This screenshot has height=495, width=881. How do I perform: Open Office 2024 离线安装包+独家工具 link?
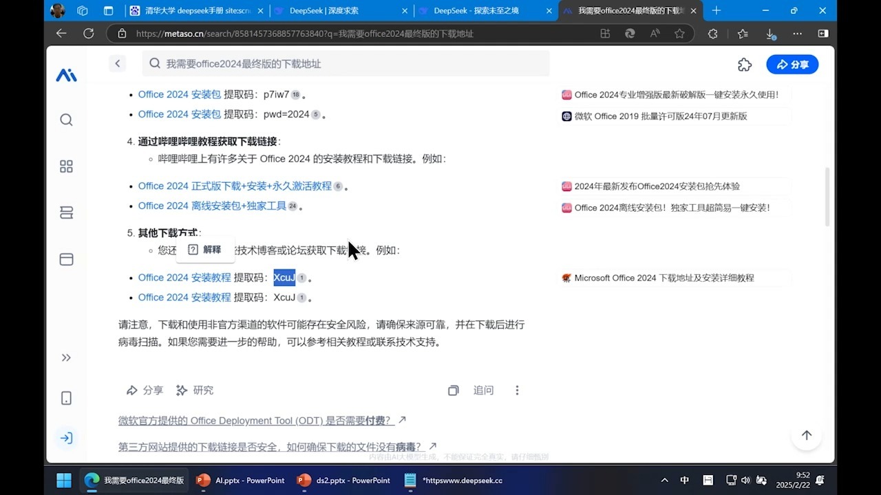tap(212, 206)
